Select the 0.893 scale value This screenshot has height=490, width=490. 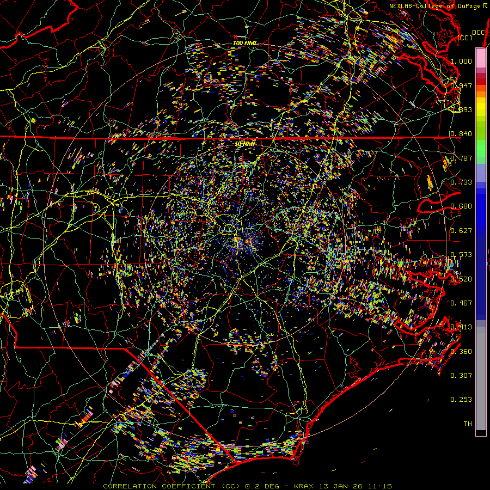[x=461, y=109]
